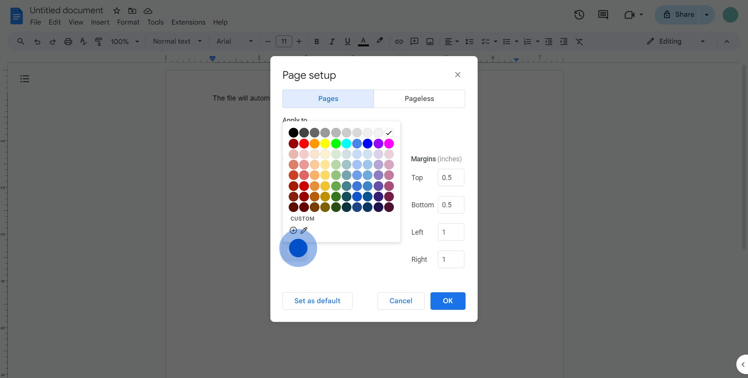This screenshot has width=748, height=378.
Task: Collapse the toolbar with up chevron
Action: pos(727,41)
